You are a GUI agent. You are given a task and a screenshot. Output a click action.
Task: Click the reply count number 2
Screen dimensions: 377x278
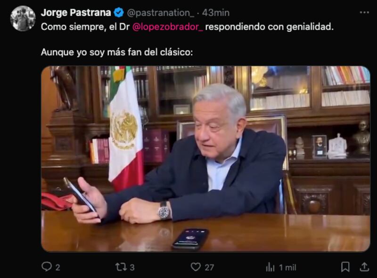point(57,268)
